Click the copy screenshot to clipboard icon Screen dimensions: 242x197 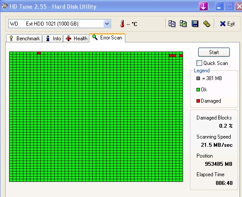(x=183, y=24)
